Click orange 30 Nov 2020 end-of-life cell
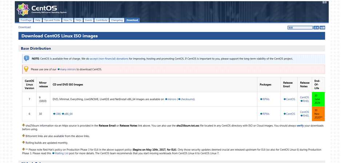The image size is (341, 163). (318, 114)
